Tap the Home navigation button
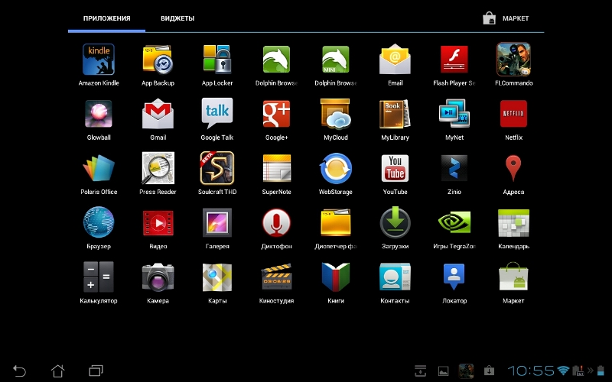This screenshot has height=382, width=612. [58, 371]
